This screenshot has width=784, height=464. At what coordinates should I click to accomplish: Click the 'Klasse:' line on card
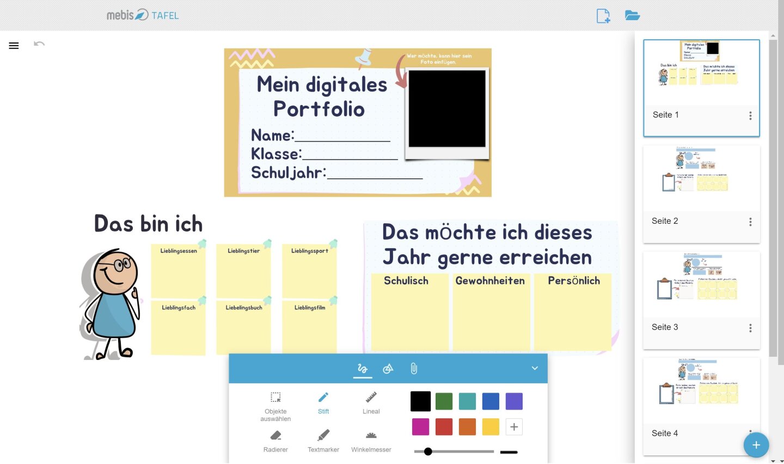click(324, 154)
